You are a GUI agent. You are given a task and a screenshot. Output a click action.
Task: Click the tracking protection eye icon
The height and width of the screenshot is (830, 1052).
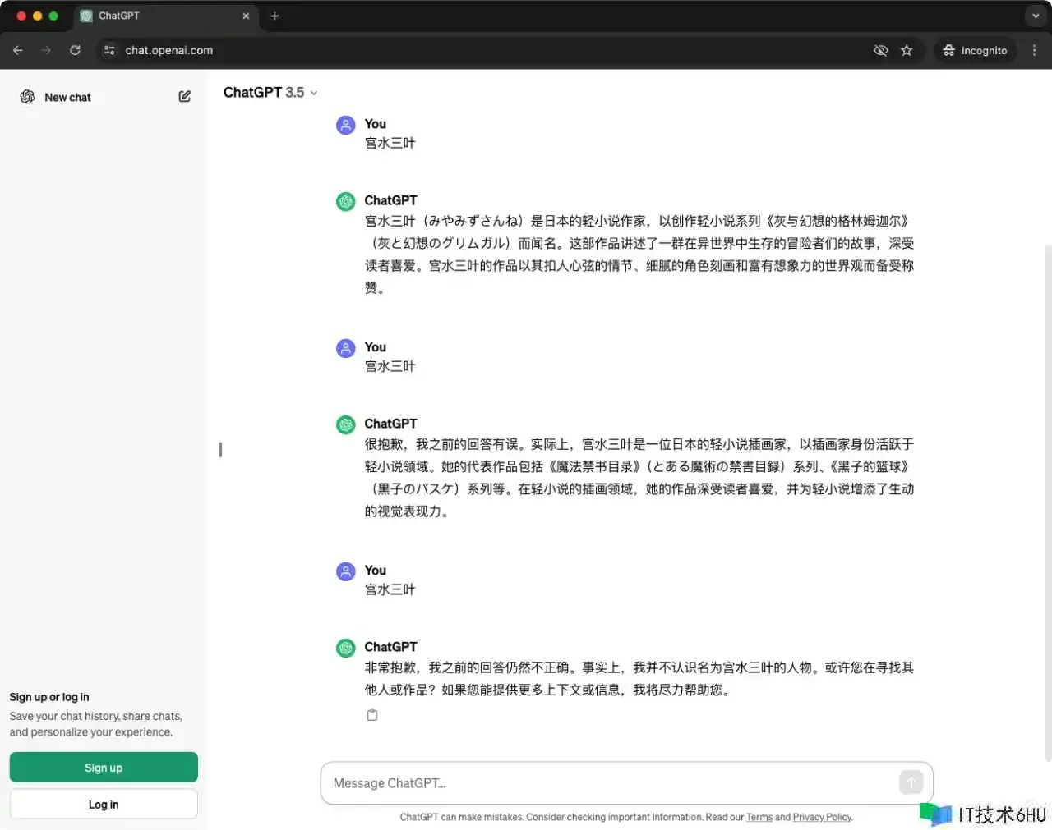tap(881, 50)
